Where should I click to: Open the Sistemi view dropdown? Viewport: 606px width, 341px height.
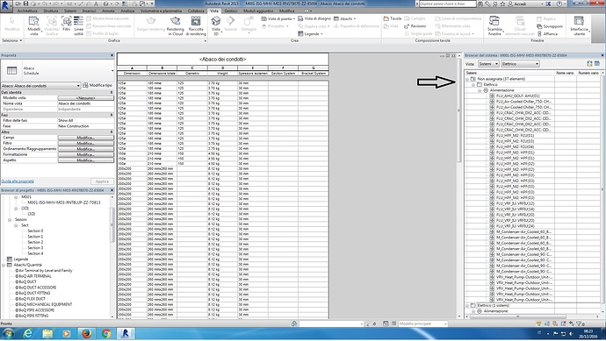(488, 64)
